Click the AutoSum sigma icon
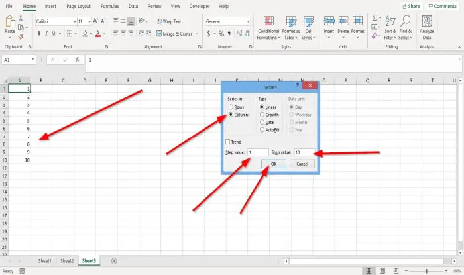This screenshot has width=464, height=275. [375, 18]
